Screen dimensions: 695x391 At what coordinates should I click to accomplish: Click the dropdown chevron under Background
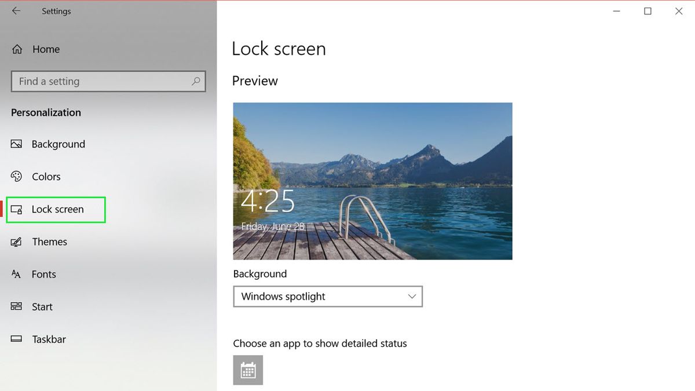(x=412, y=296)
